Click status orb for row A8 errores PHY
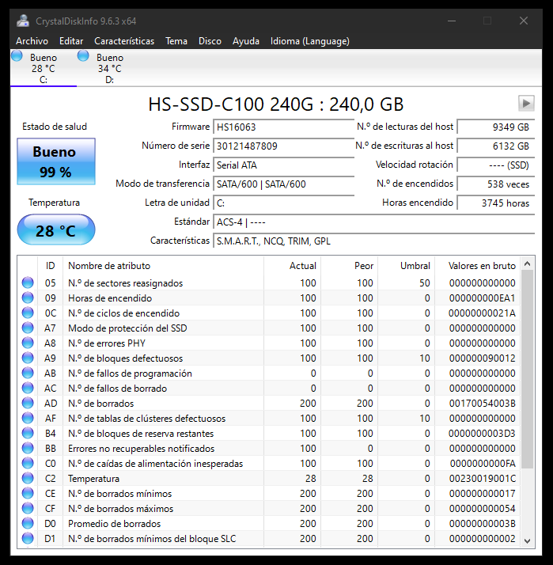 tap(28, 343)
